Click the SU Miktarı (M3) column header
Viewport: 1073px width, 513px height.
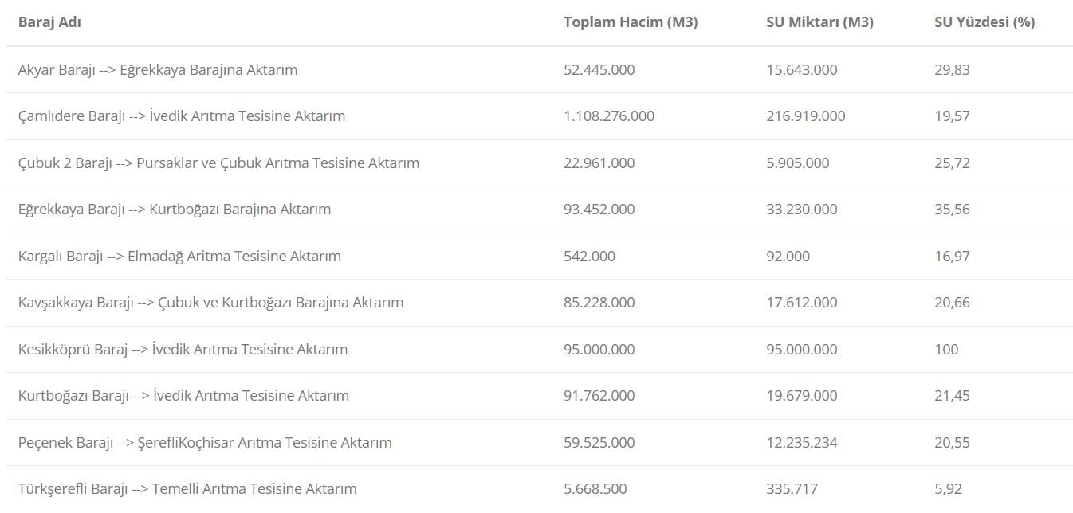819,22
